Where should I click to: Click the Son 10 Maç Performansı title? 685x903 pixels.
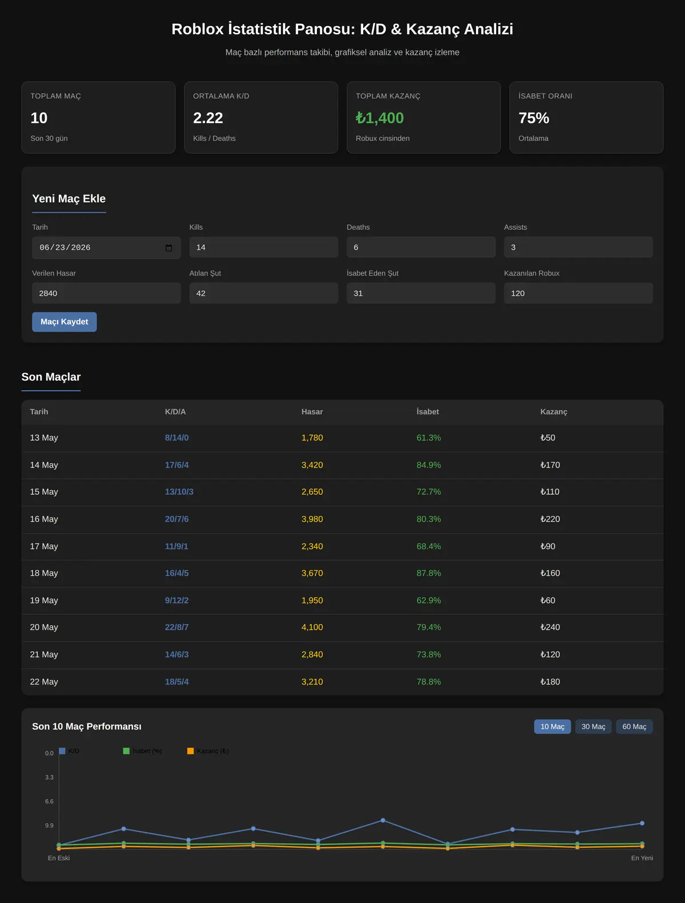click(x=87, y=727)
